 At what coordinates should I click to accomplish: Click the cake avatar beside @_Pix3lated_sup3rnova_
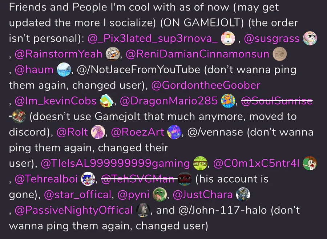point(228,39)
